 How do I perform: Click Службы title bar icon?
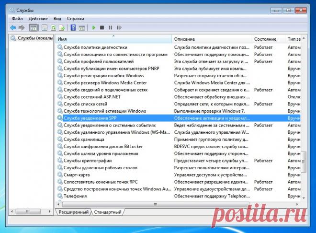point(12,10)
